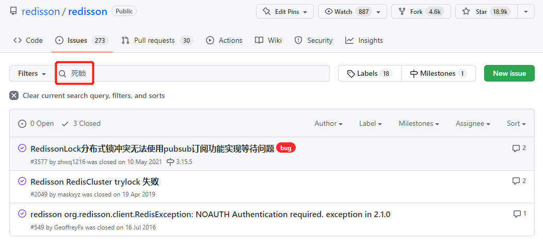Image resolution: width=543 pixels, height=246 pixels.
Task: Go to the Actions tab
Action: click(x=224, y=40)
